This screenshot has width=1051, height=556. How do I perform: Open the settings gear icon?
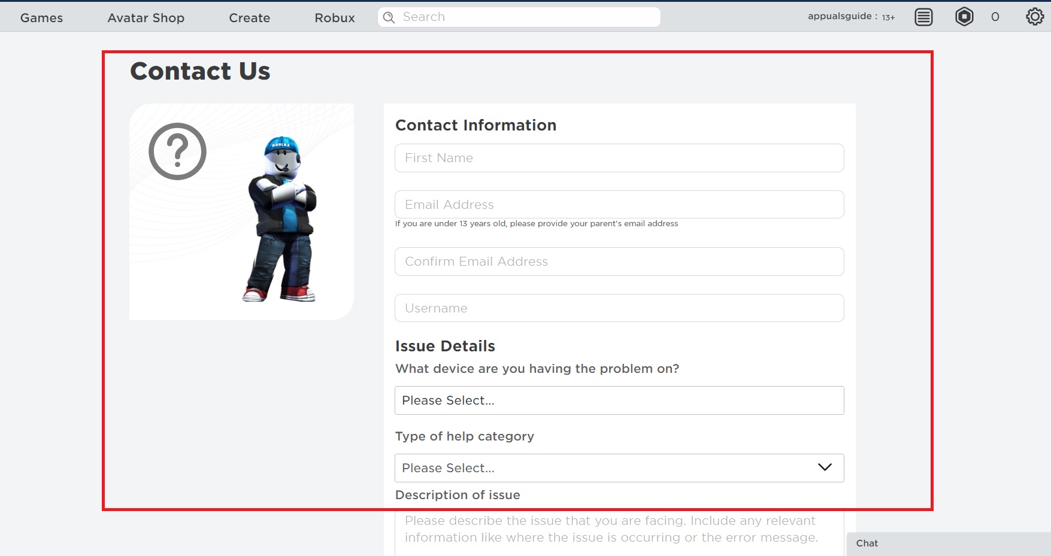click(x=1035, y=17)
